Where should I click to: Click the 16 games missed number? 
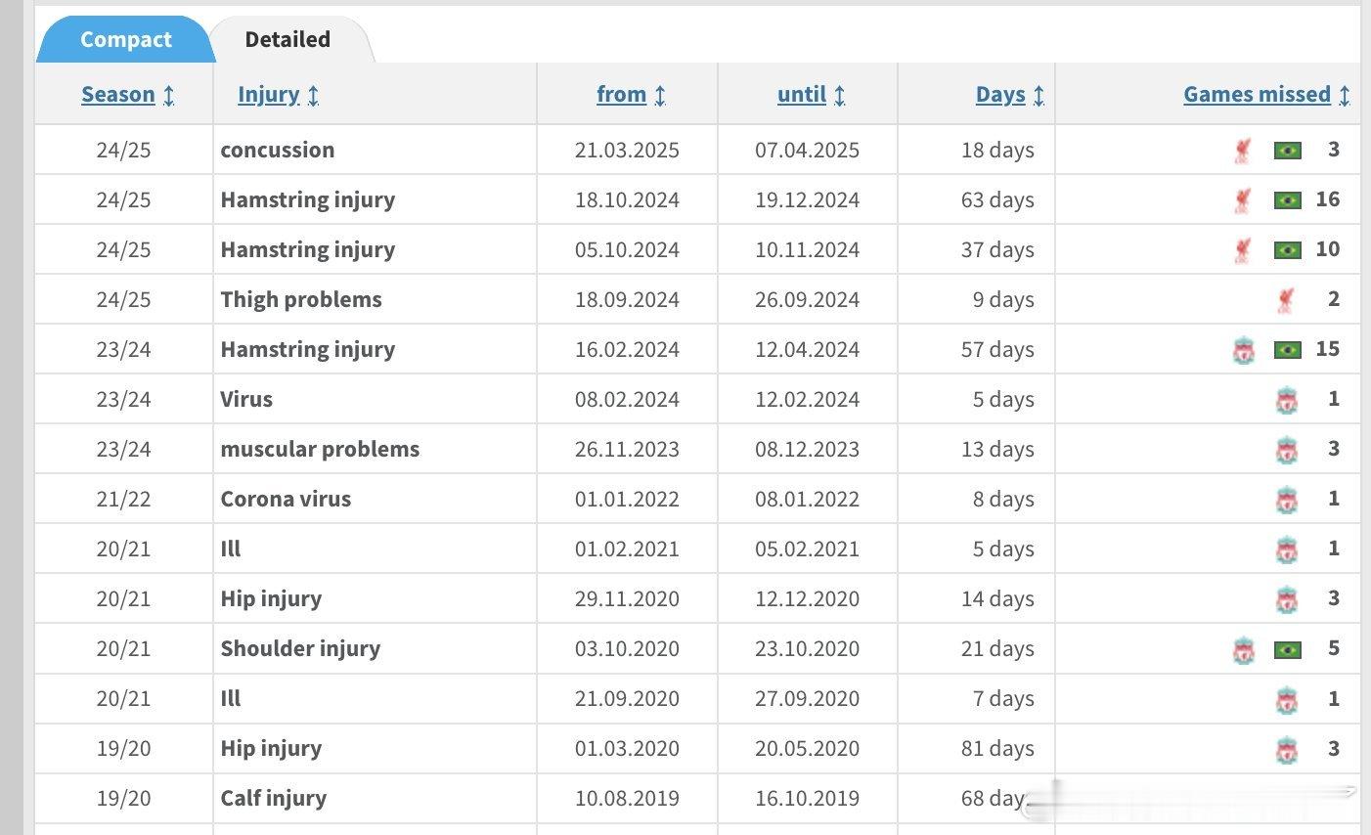tap(1327, 199)
